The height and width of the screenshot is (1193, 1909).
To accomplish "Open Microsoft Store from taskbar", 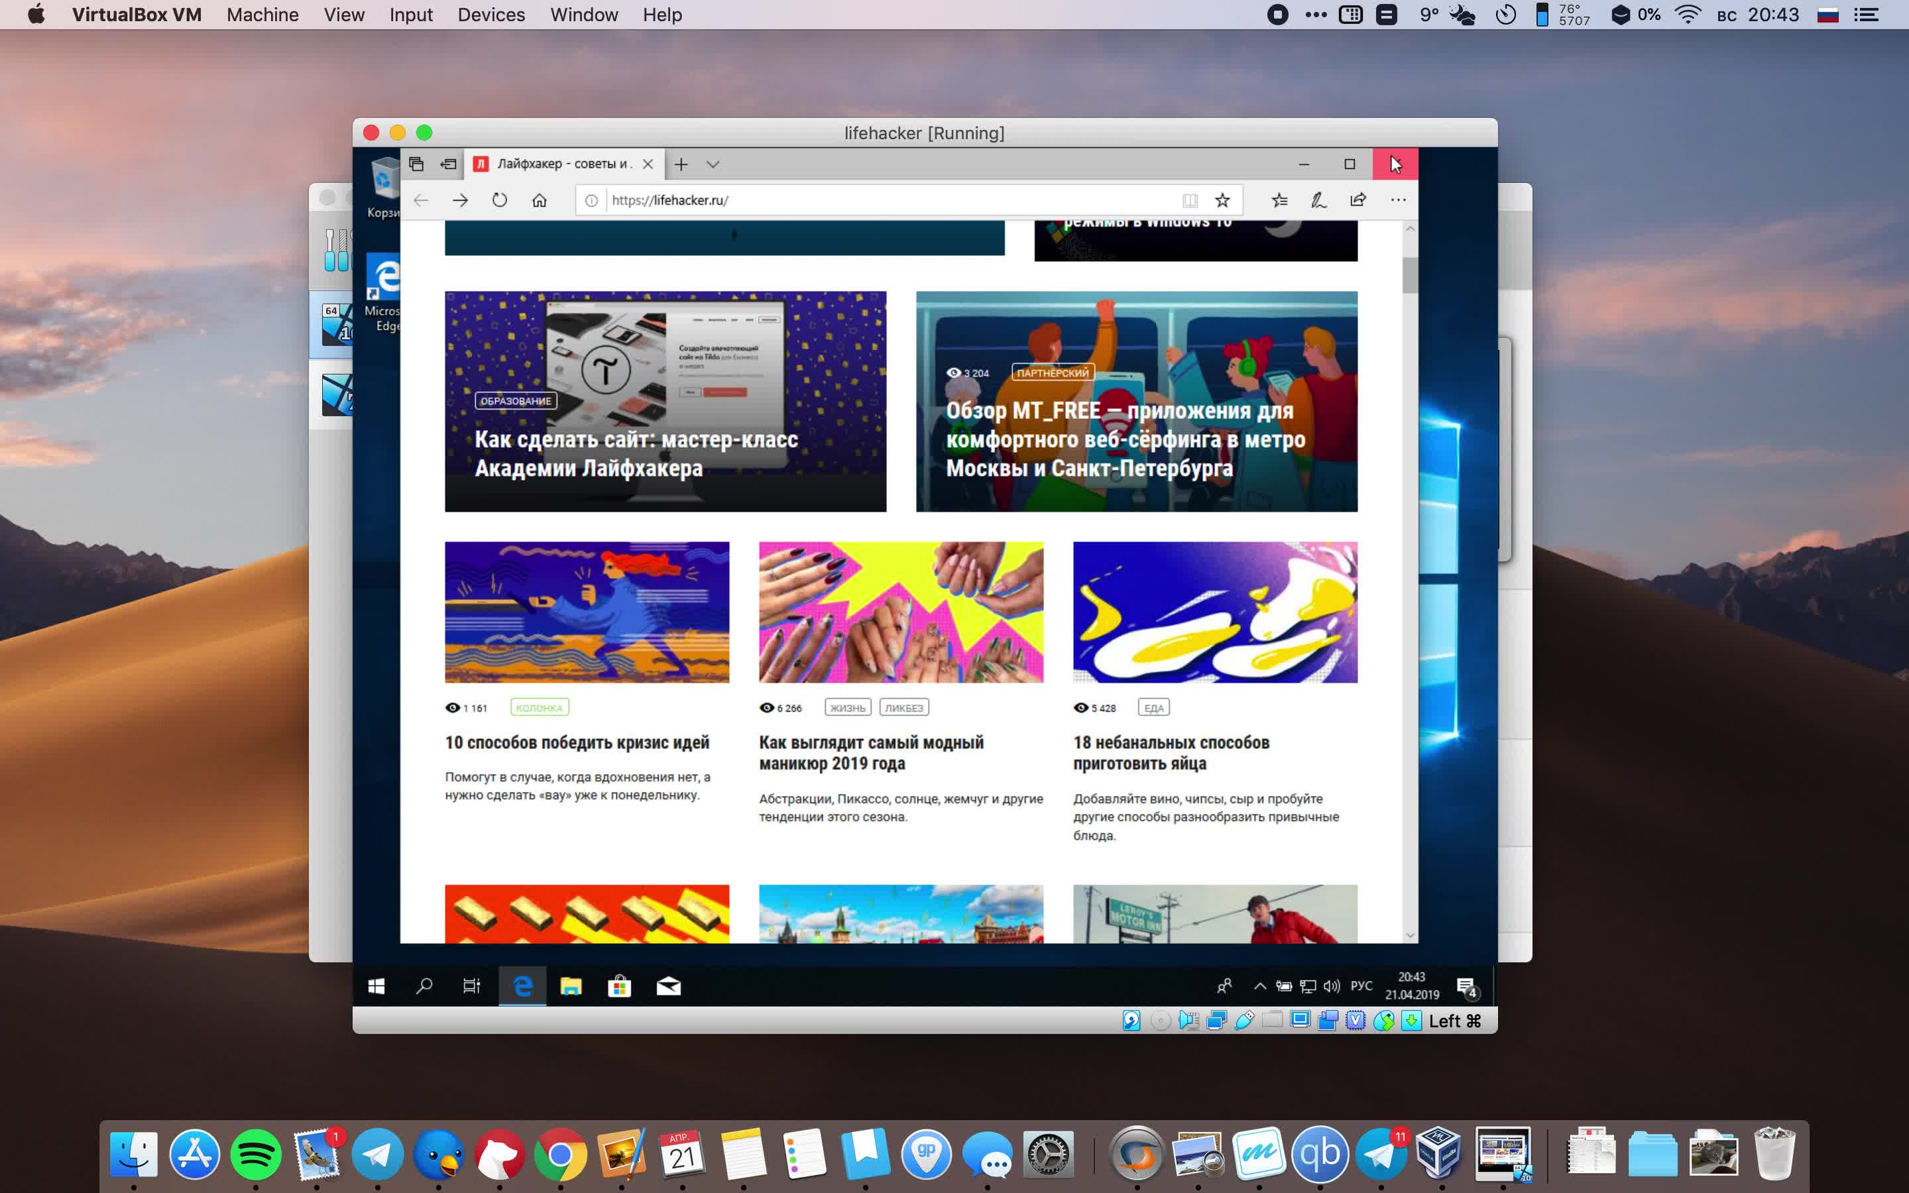I will tap(619, 986).
